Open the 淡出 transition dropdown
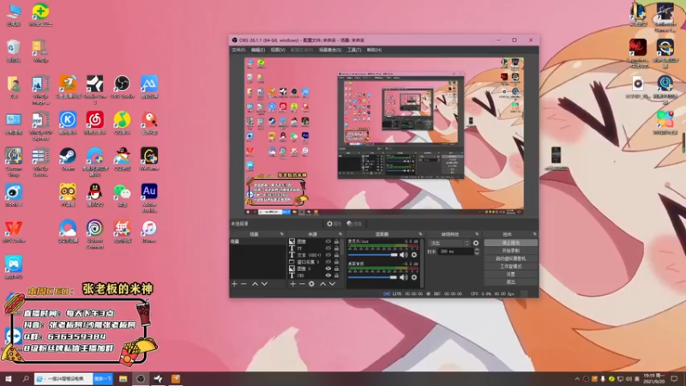This screenshot has height=386, width=686. tap(449, 243)
